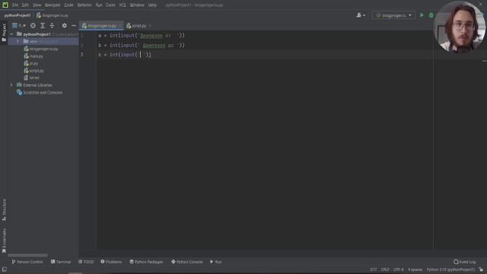
Task: Expand the venv folder
Action: pyautogui.click(x=18, y=41)
